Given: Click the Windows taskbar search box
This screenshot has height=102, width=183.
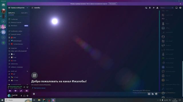Looking at the screenshot, I should [18, 100].
